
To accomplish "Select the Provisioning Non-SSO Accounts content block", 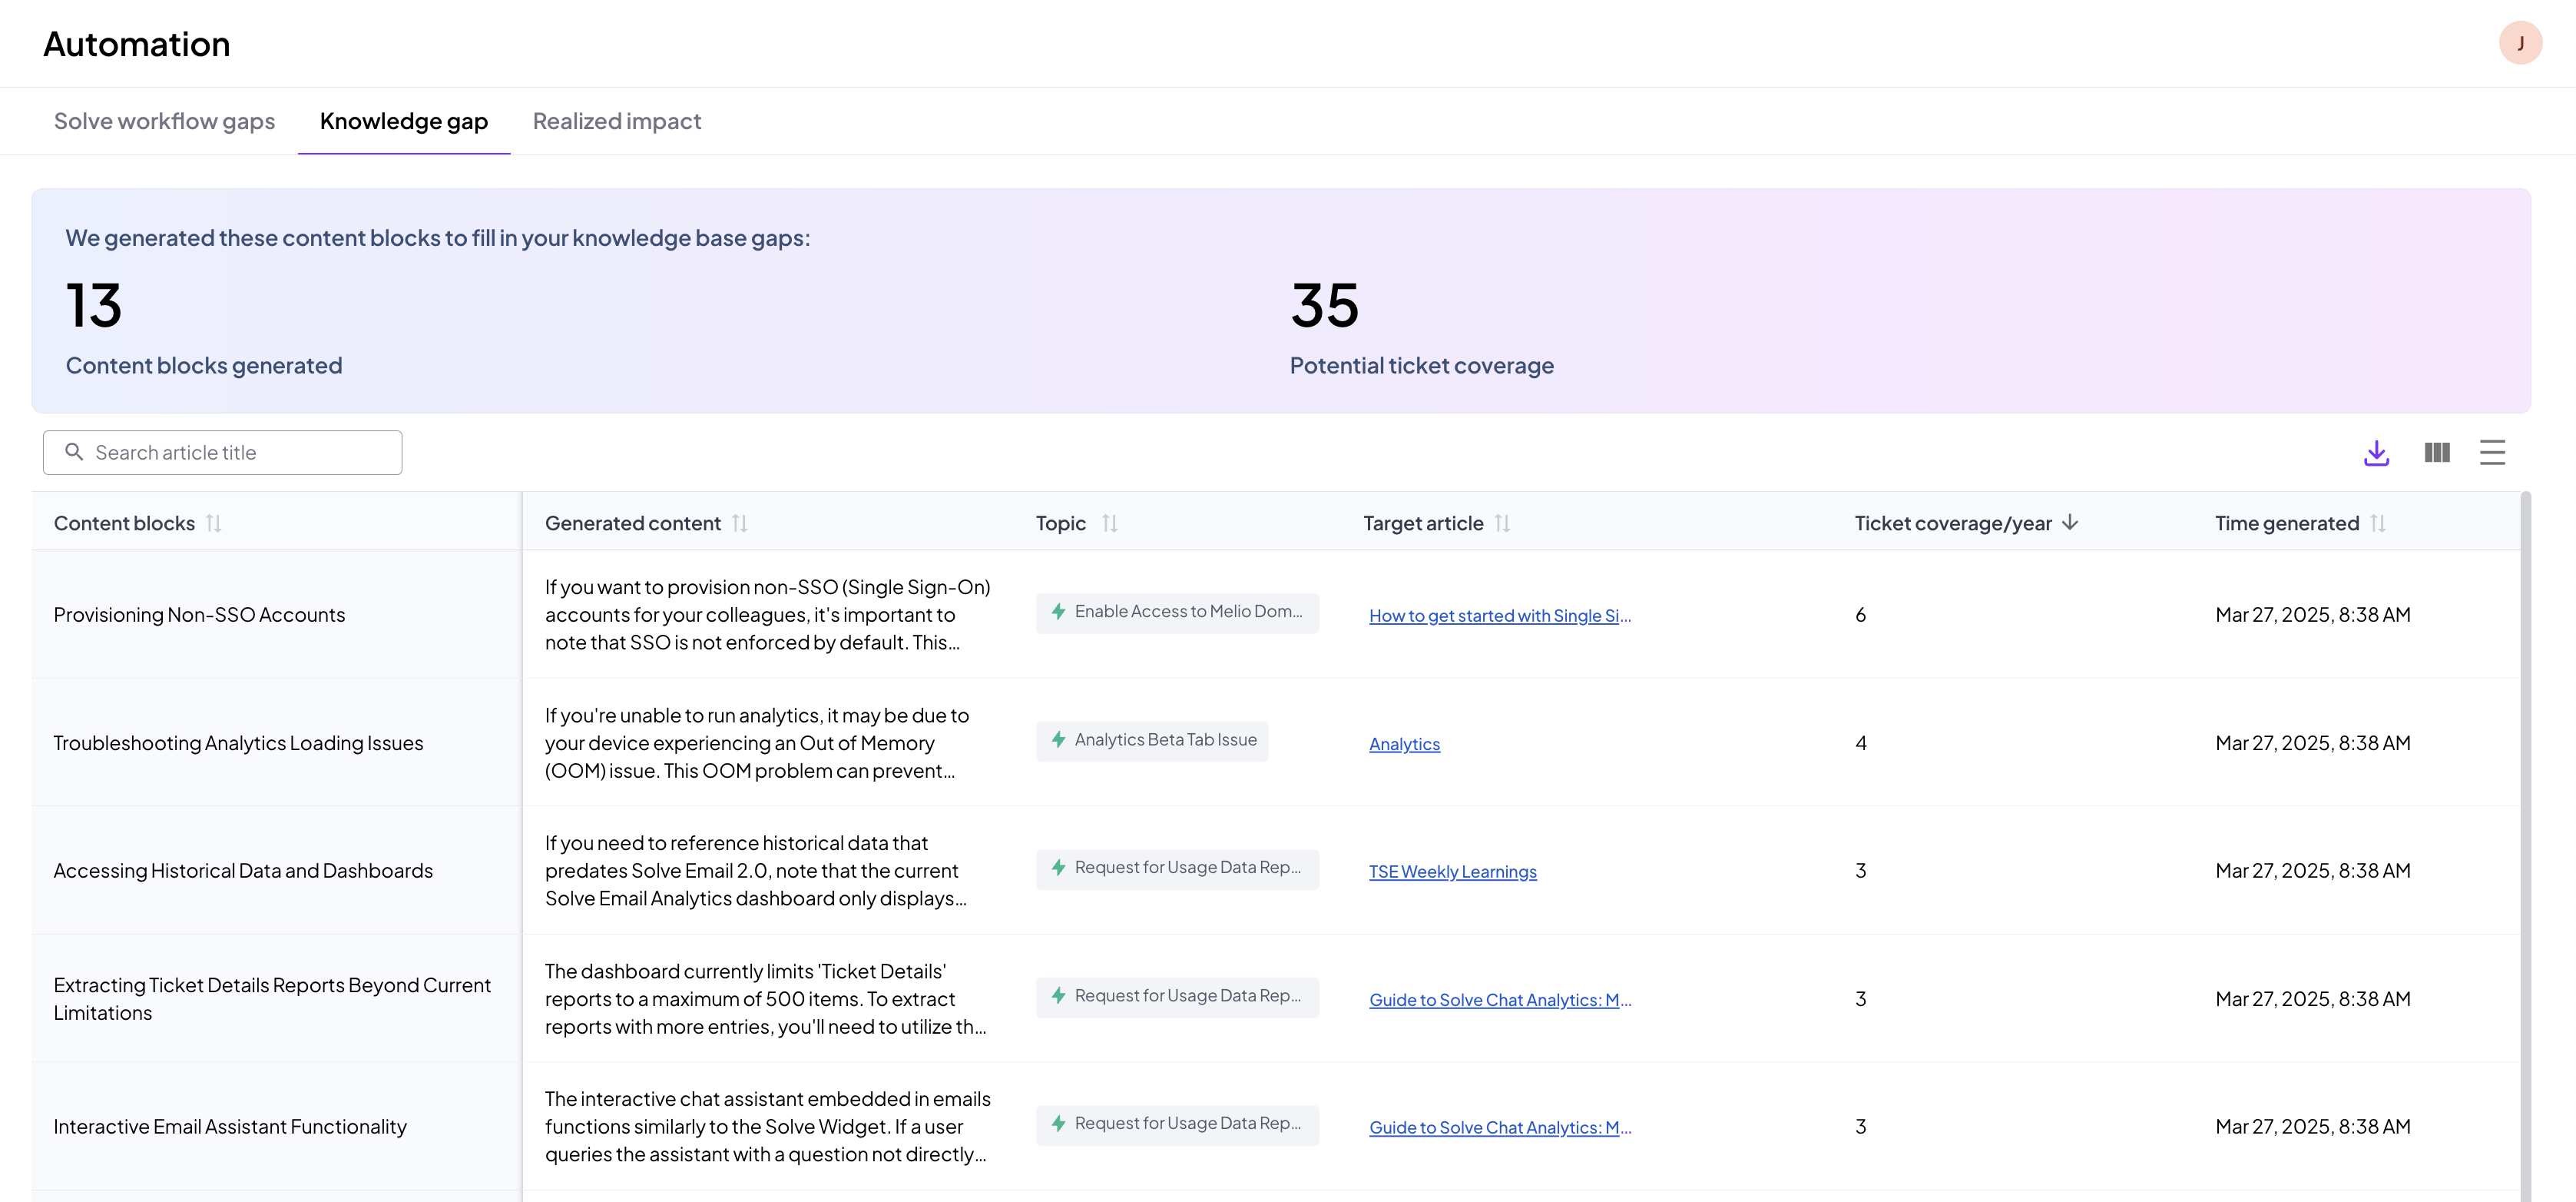I will coord(199,615).
